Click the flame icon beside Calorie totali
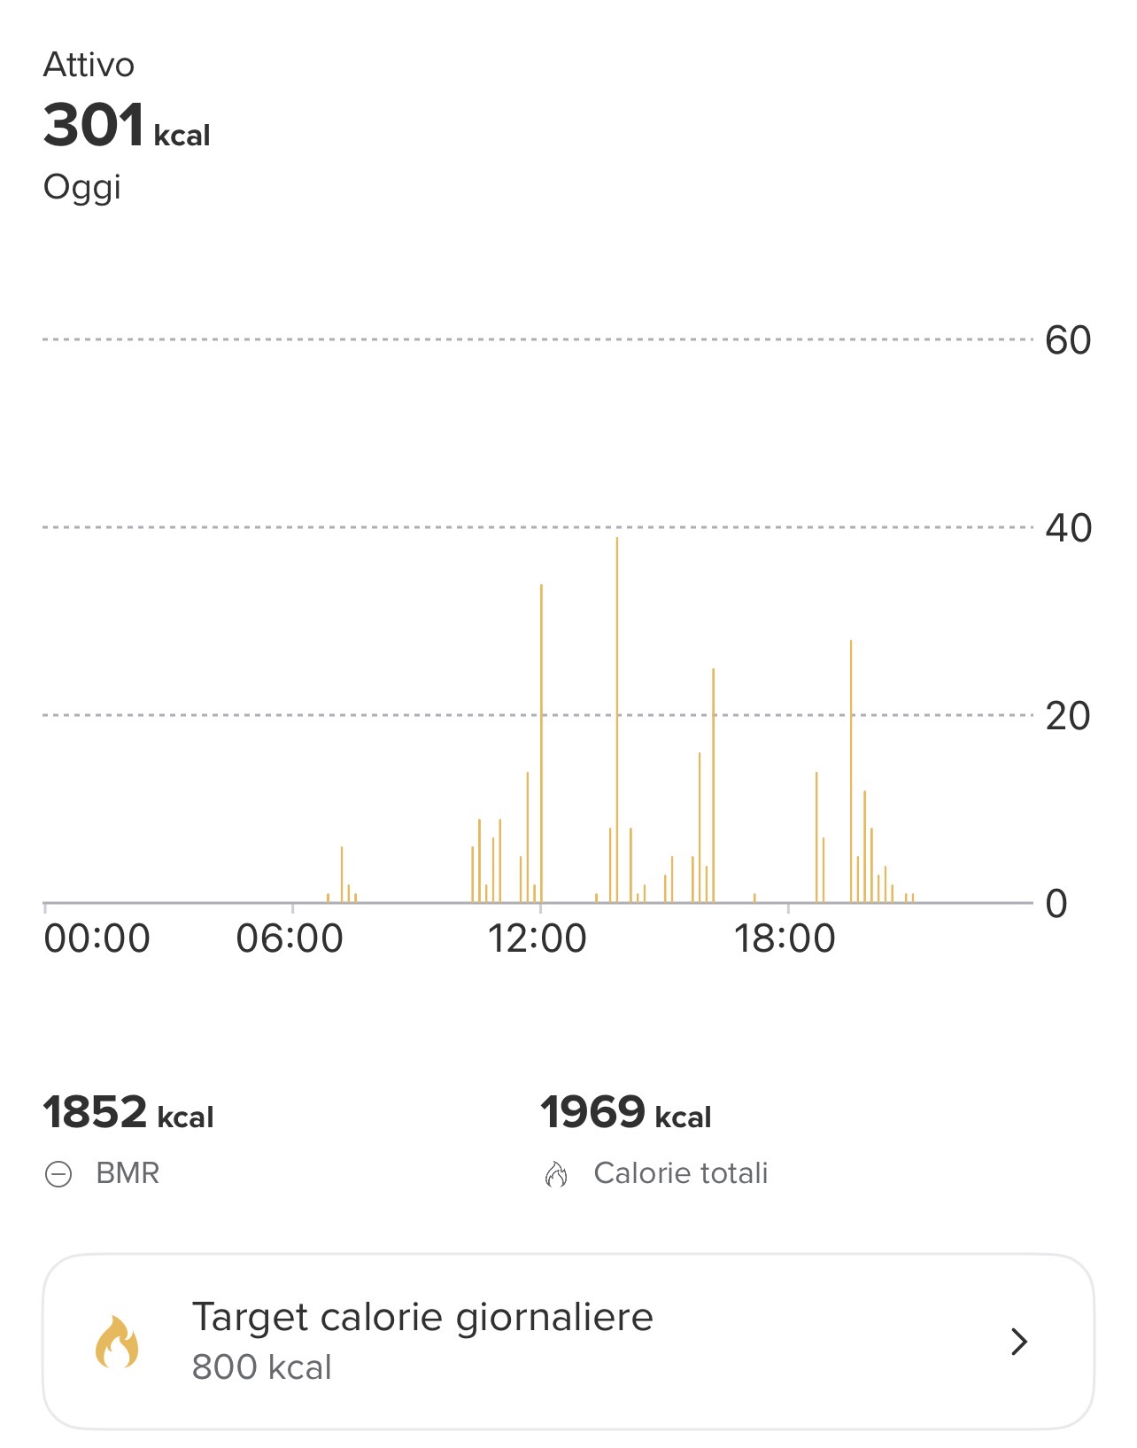This screenshot has width=1137, height=1448. 556,1174
